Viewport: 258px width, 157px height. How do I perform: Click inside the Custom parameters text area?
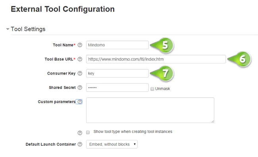click(x=150, y=110)
